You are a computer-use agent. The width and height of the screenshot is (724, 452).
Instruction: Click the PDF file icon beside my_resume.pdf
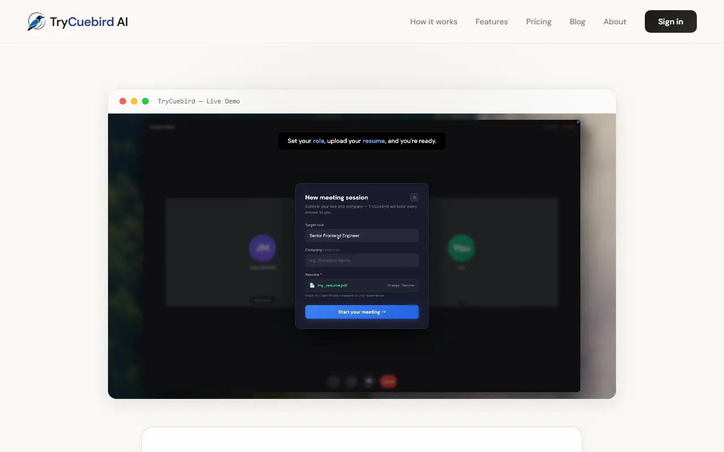click(312, 285)
